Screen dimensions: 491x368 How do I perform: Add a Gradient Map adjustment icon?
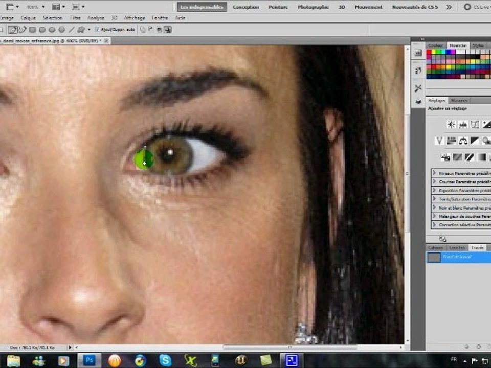tap(481, 157)
